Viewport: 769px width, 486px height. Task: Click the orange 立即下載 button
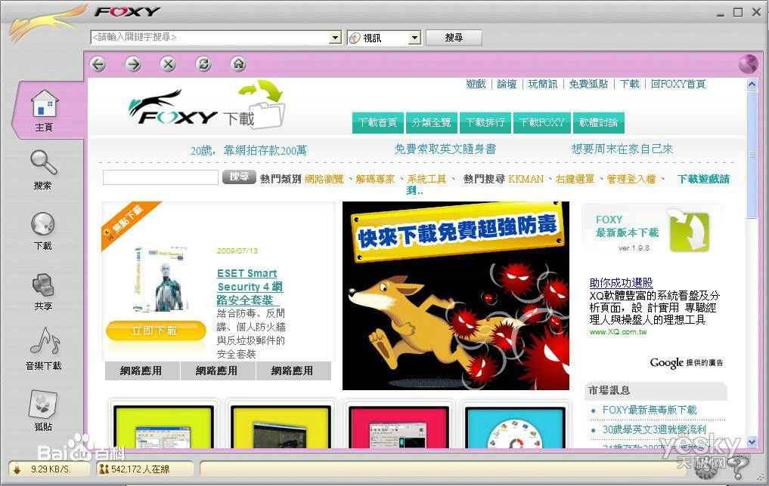click(x=155, y=331)
